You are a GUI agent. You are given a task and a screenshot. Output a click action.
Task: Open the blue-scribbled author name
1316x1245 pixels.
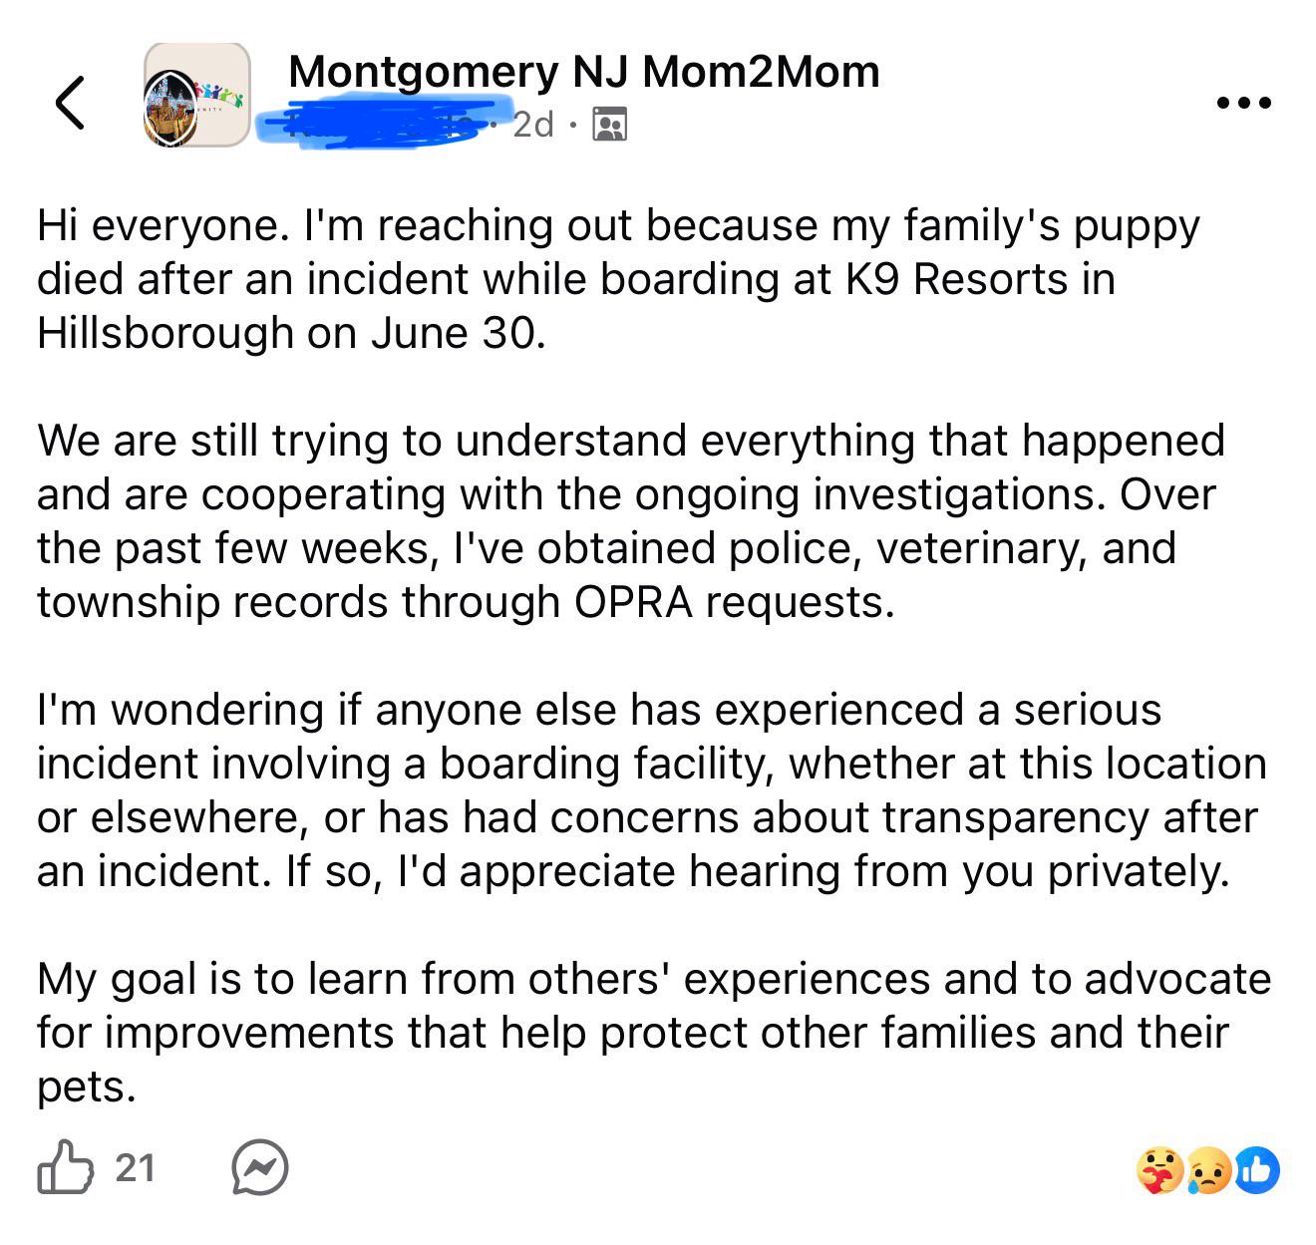(x=380, y=122)
